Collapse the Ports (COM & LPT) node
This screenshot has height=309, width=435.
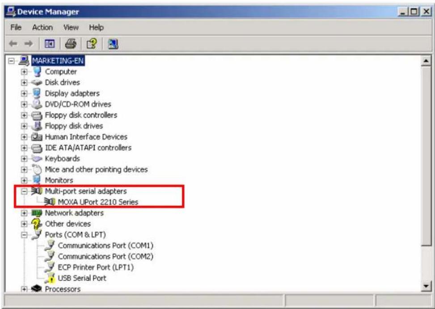pos(25,235)
